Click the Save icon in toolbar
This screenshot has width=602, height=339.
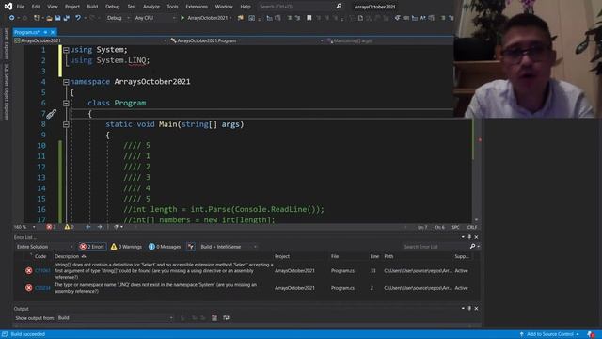(x=57, y=18)
